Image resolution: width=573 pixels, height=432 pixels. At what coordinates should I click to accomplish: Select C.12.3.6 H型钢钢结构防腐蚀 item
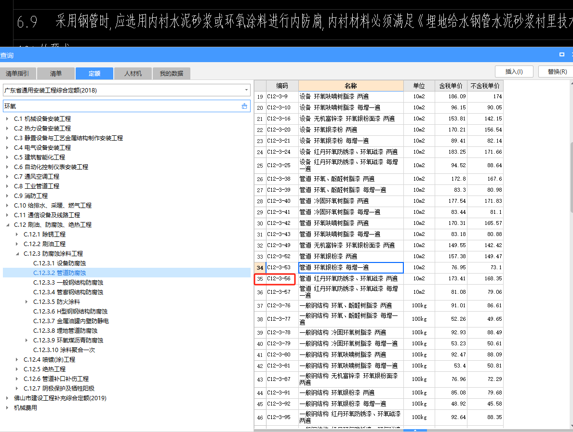coord(70,312)
